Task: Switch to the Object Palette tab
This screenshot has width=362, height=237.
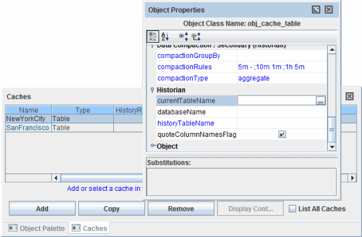Action: coord(37,228)
